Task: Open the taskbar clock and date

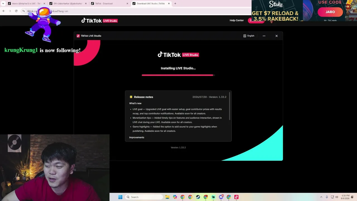Action: pos(345,197)
